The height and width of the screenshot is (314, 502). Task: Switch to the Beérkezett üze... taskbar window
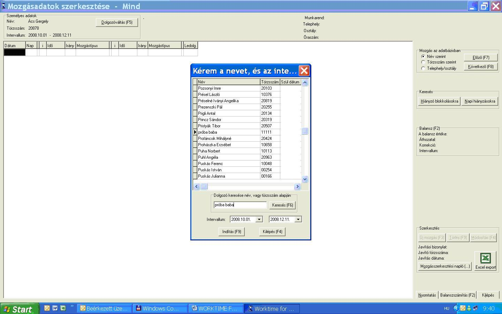pyautogui.click(x=104, y=308)
